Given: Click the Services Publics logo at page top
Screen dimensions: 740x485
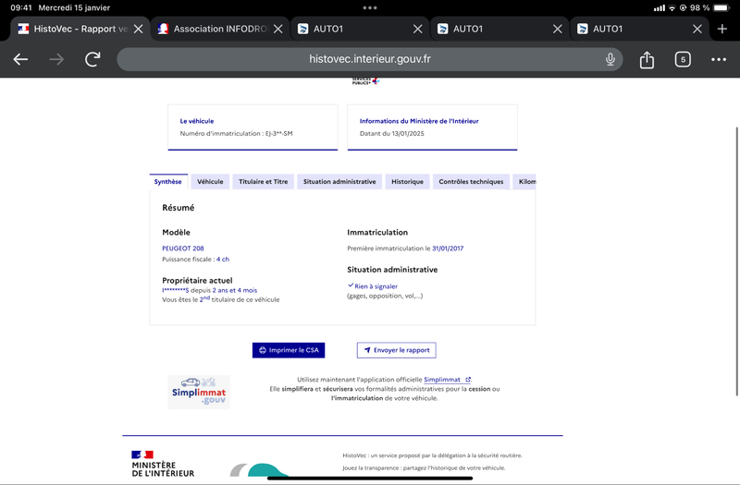Looking at the screenshot, I should (x=365, y=81).
